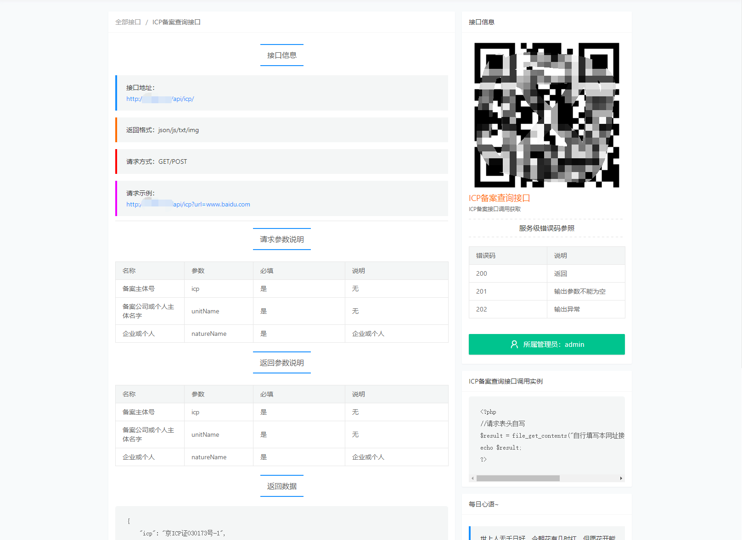Click error code 200 row in error table
742x540 pixels.
[x=481, y=273]
